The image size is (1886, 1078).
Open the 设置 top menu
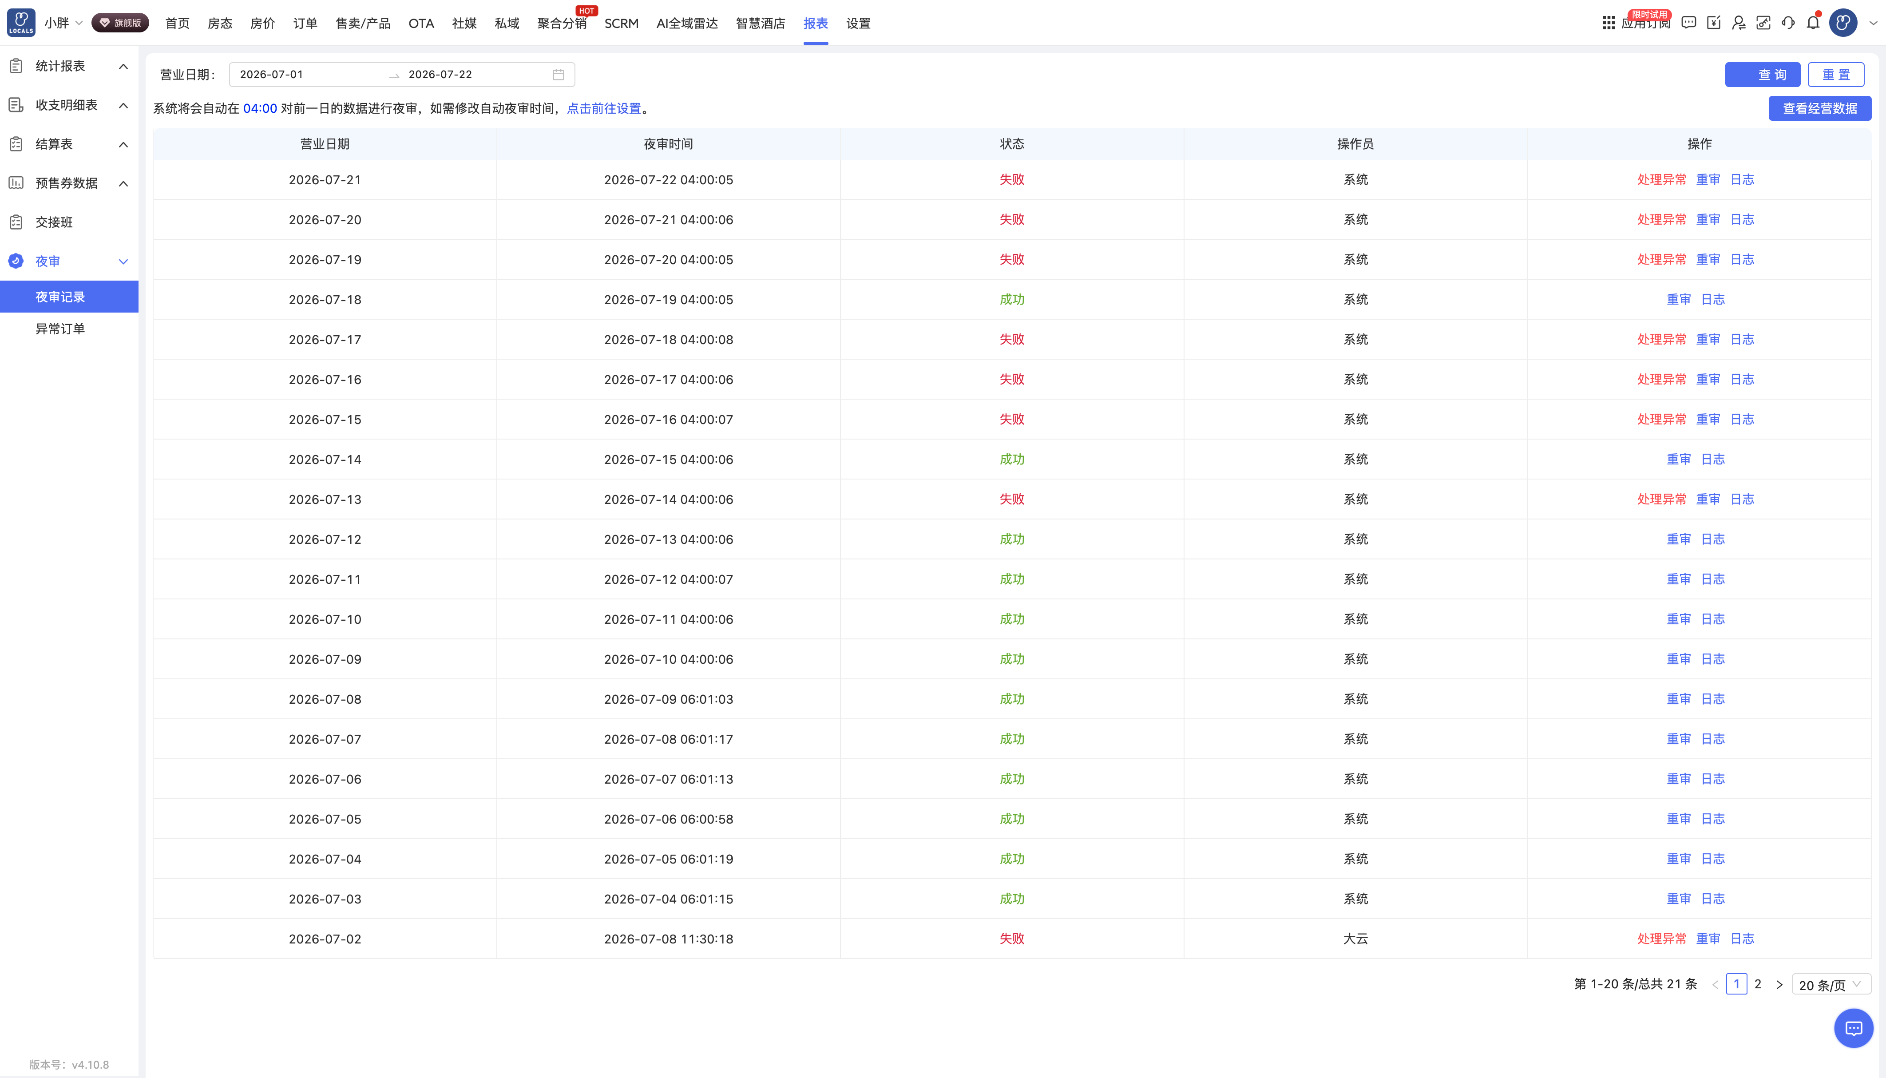pos(859,24)
